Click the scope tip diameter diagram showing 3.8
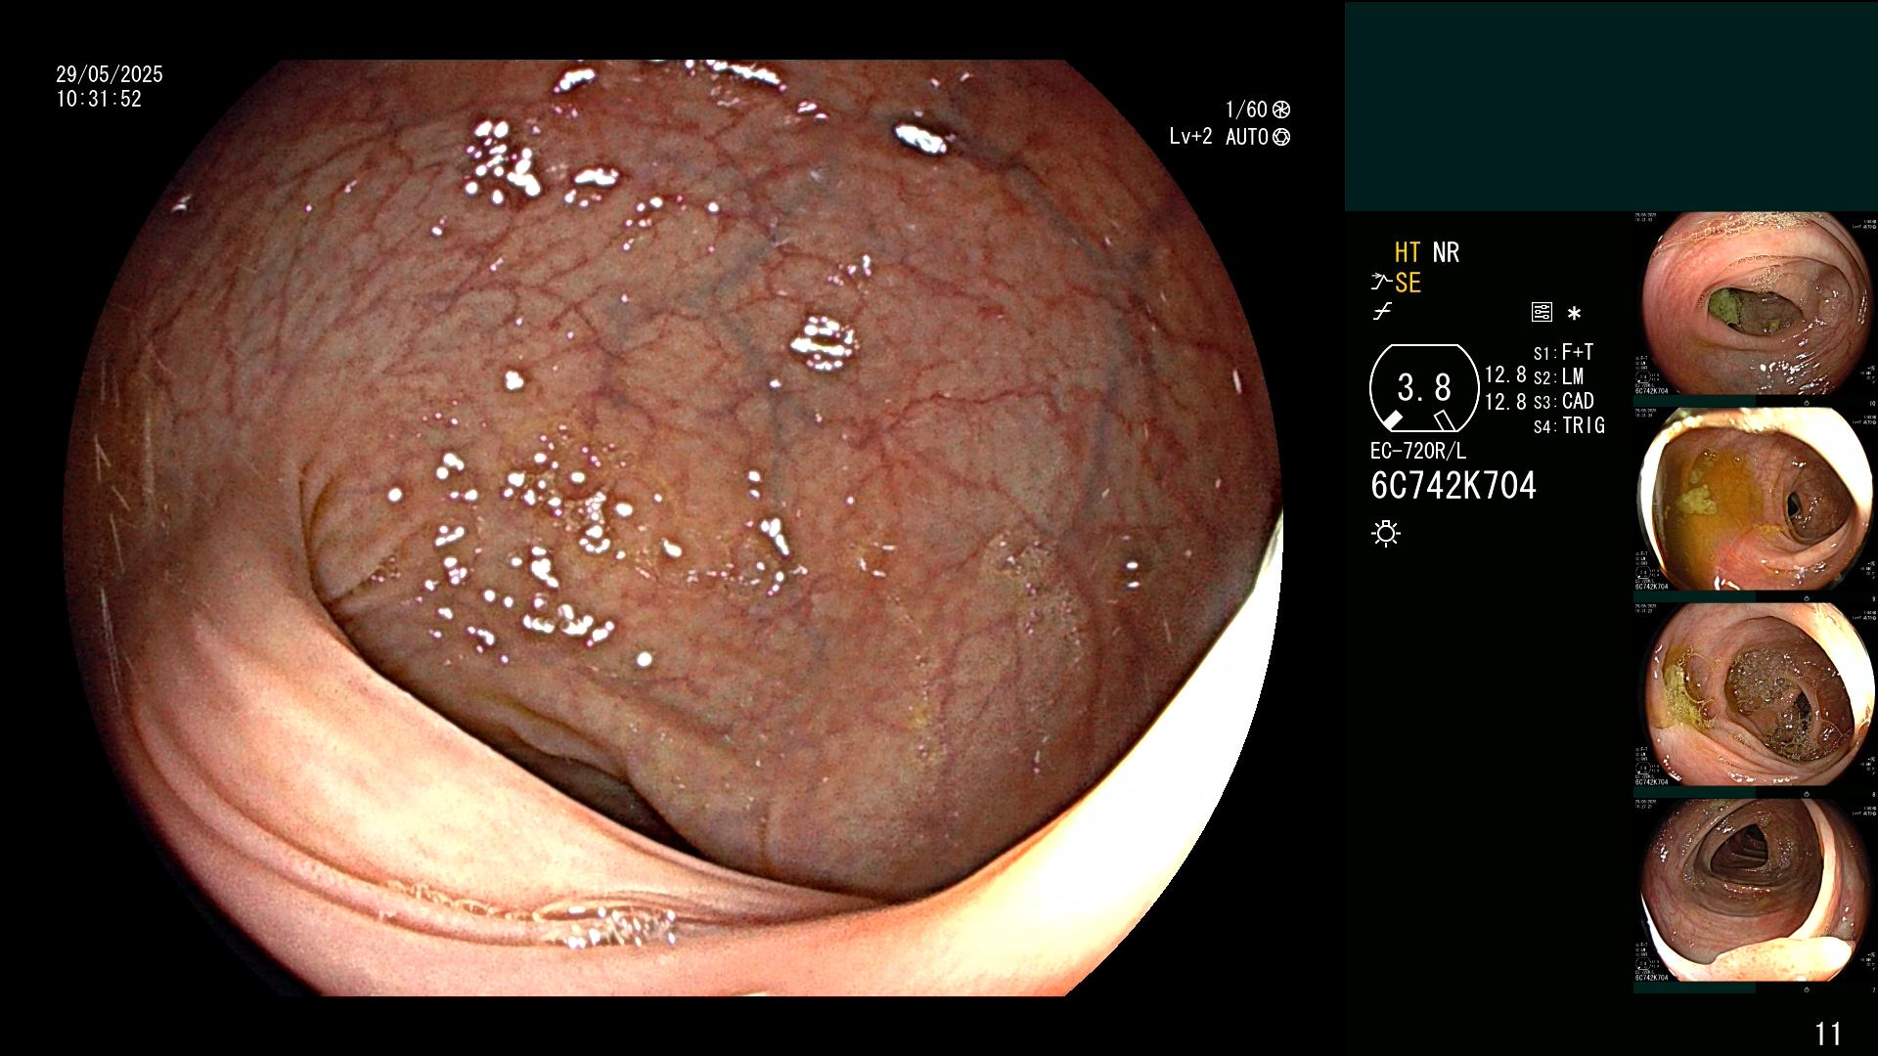 click(x=1424, y=388)
